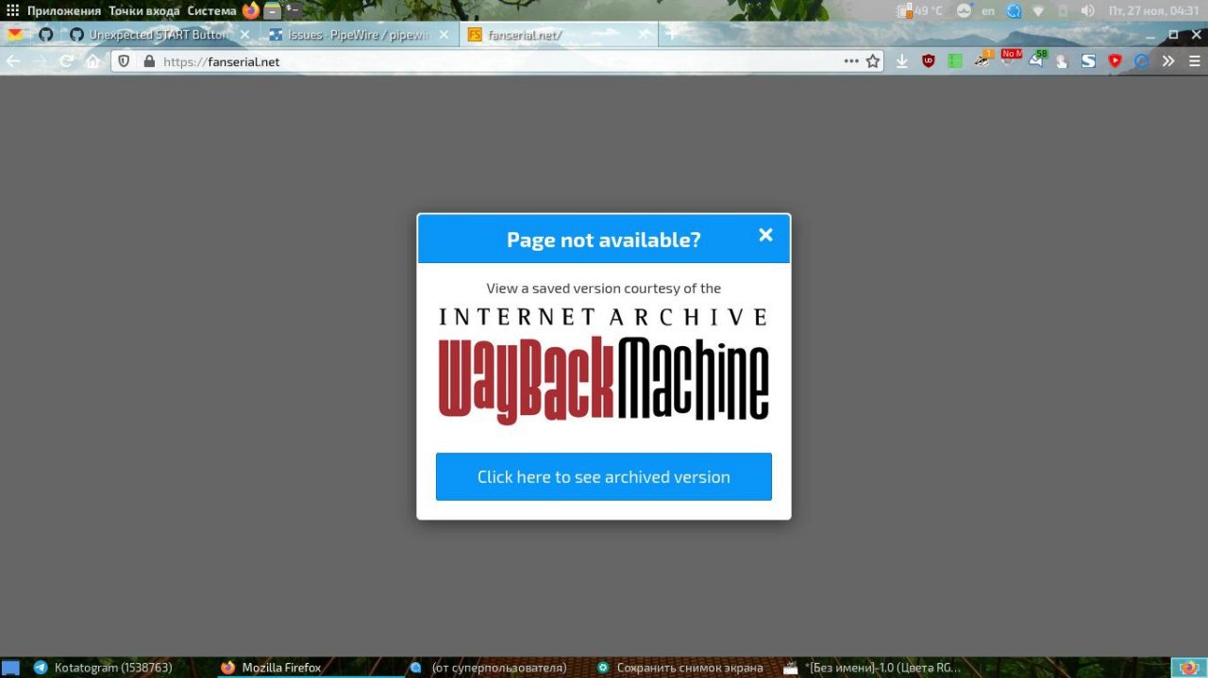This screenshot has height=678, width=1208.
Task: Close the fanserial.net tab
Action: [644, 34]
